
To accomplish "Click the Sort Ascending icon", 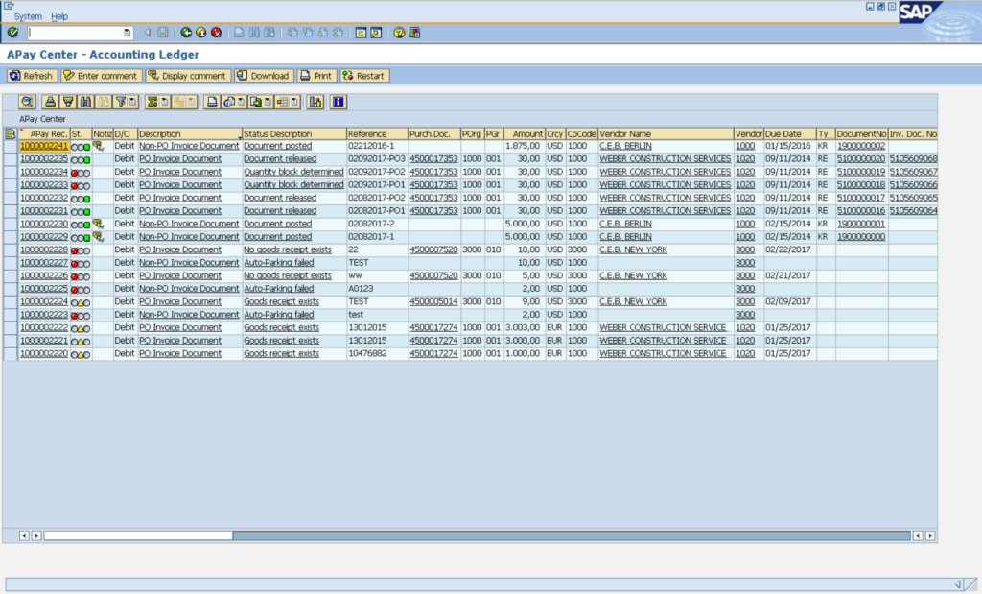I will 52,102.
